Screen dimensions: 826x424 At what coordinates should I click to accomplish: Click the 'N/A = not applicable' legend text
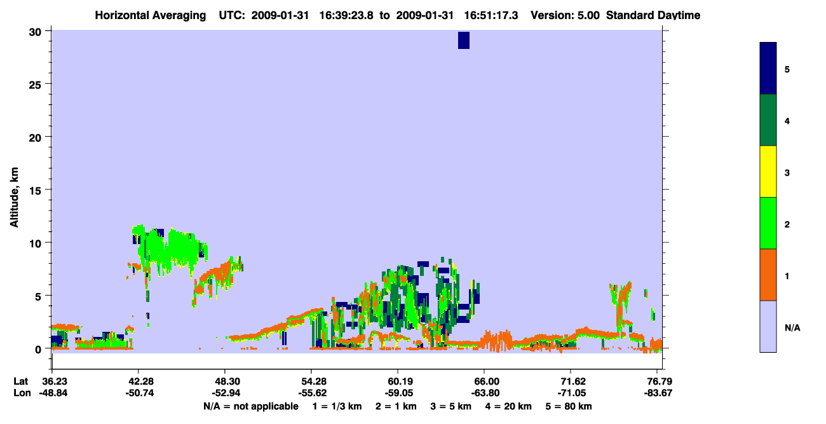(x=250, y=406)
